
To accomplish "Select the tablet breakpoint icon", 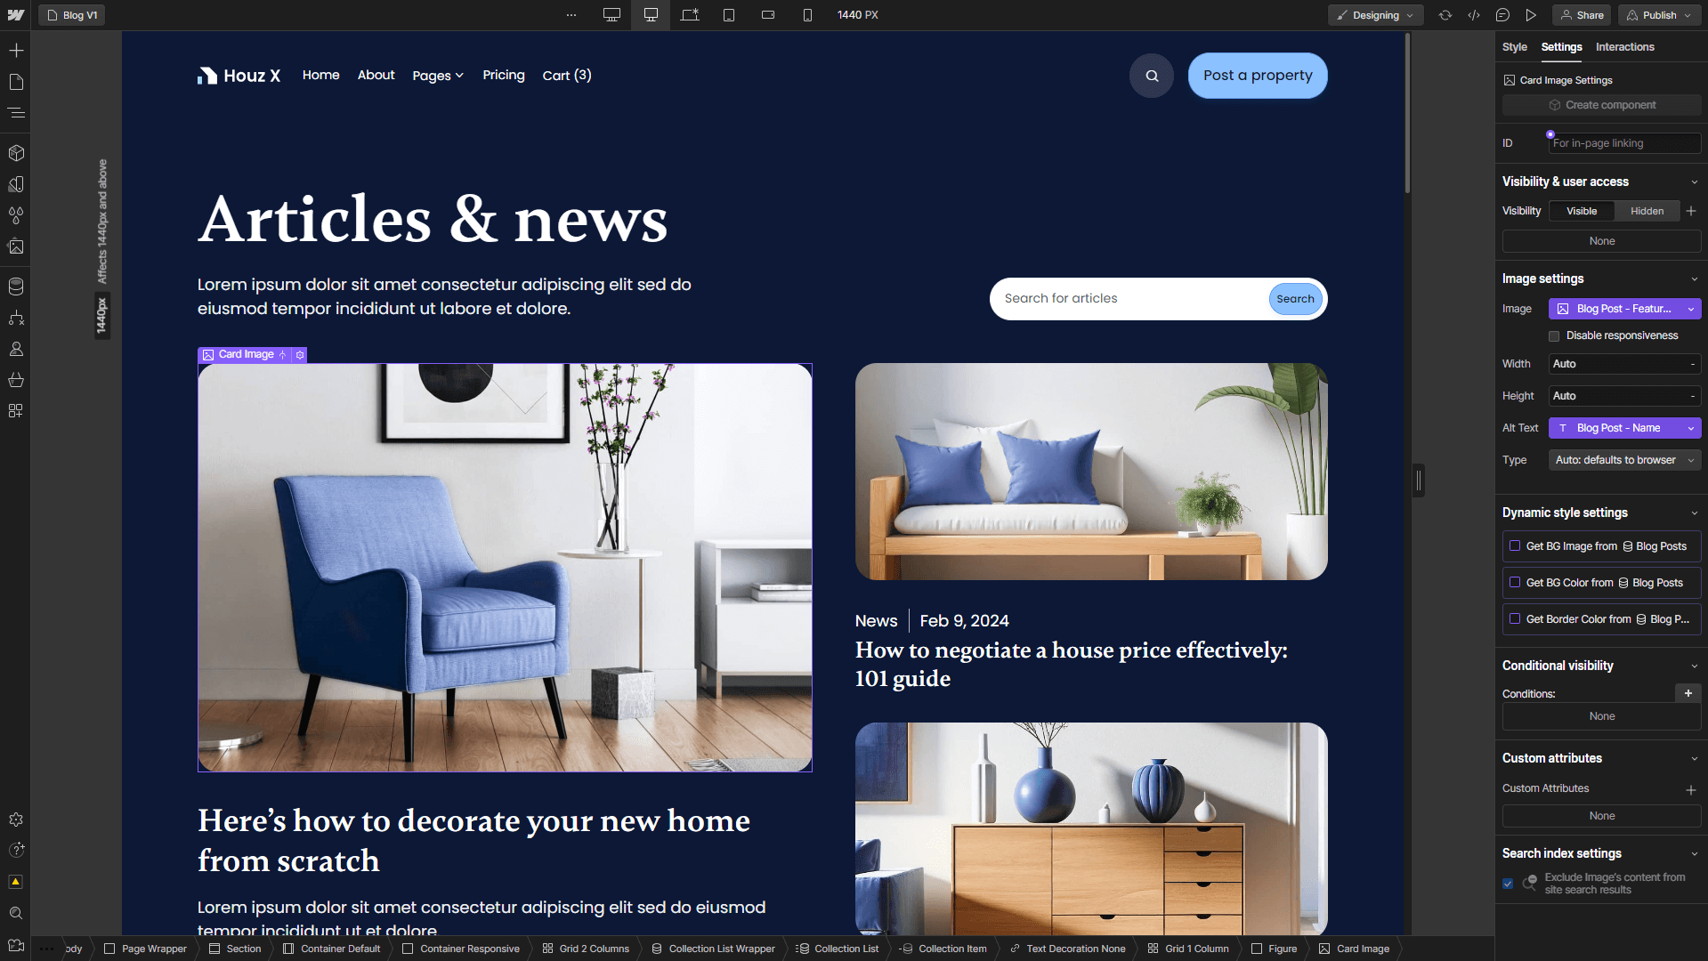I will point(729,15).
